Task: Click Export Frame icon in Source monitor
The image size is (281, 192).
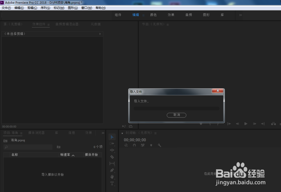Action: tap(131, 126)
